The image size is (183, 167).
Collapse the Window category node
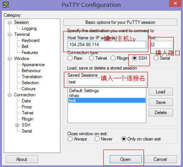(x=10, y=59)
